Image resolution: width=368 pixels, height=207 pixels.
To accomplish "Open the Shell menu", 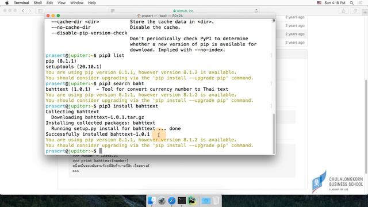I will (x=37, y=3).
